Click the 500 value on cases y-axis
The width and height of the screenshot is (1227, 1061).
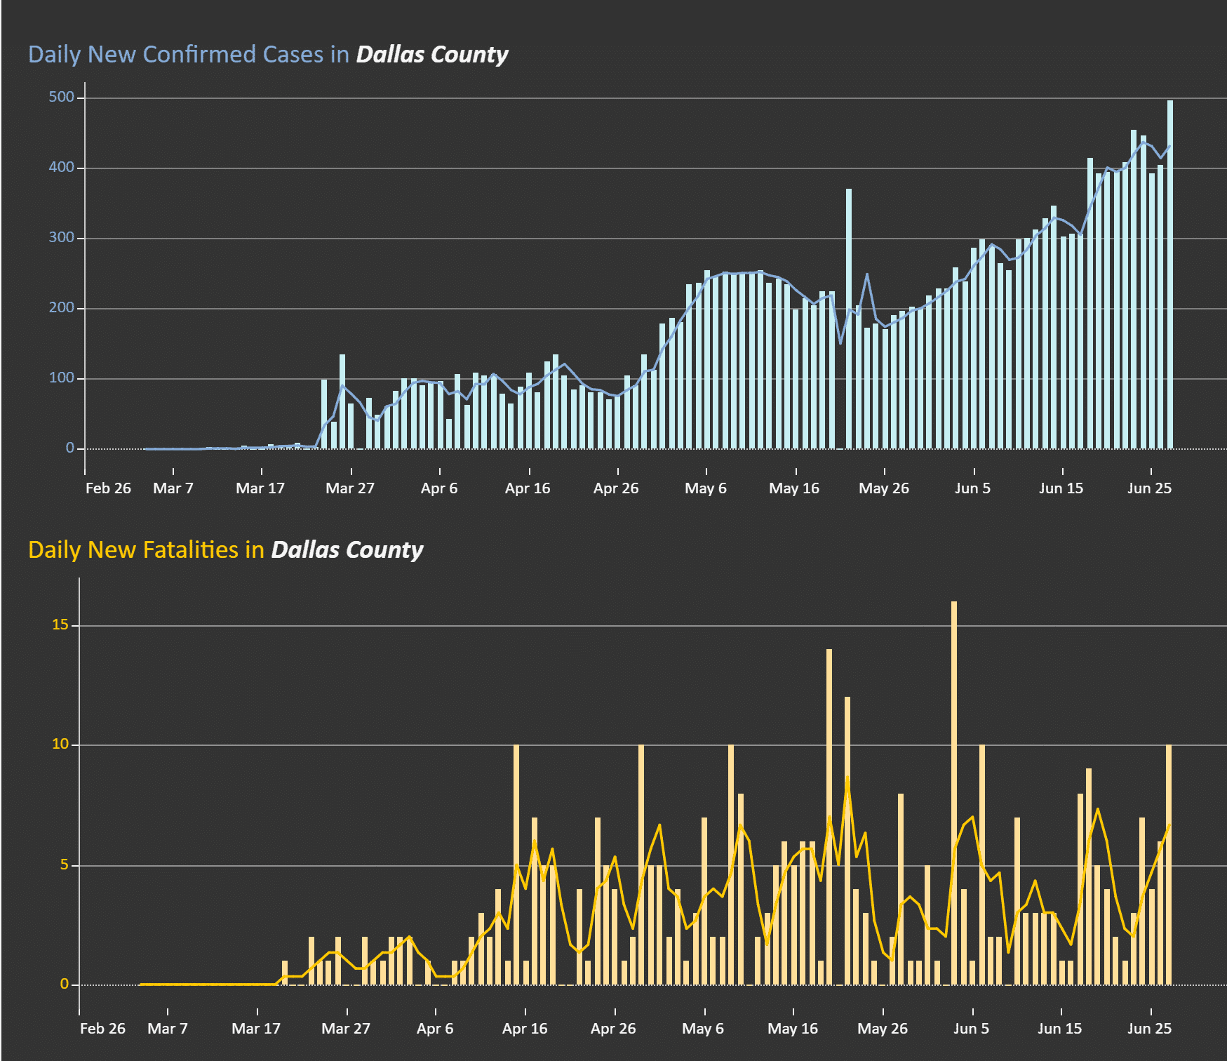pos(62,97)
